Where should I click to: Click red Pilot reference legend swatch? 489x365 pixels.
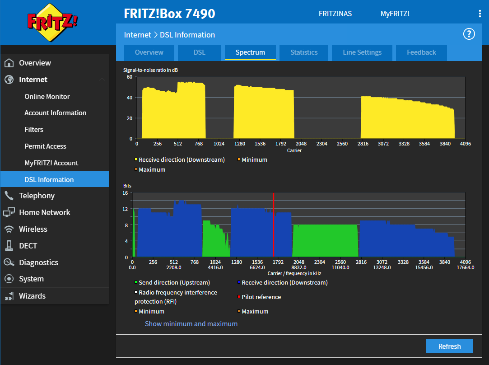coord(239,297)
